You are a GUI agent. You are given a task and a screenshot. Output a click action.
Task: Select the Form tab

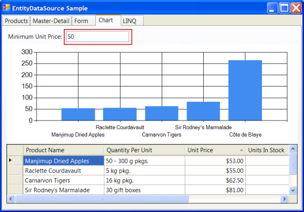[84, 21]
